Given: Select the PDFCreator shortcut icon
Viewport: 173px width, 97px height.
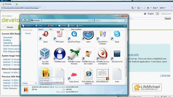Looking at the screenshot, I should pyautogui.click(x=60, y=35).
